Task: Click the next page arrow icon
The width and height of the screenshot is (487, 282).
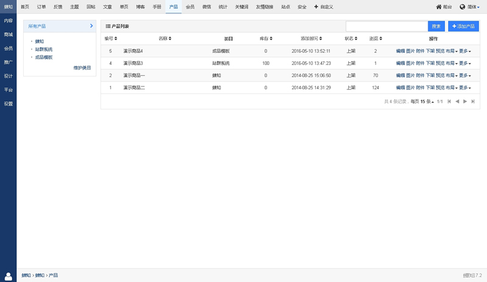Action: 464,101
